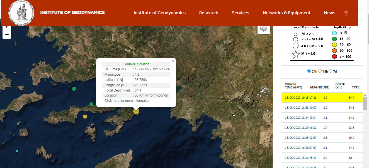The width and height of the screenshot is (369, 168).
Task: Click the Institute of Geodynamics site title
Action: point(72,13)
